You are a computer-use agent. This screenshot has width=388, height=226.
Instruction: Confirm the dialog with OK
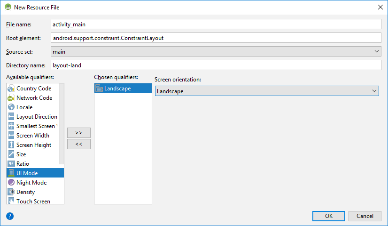point(329,216)
